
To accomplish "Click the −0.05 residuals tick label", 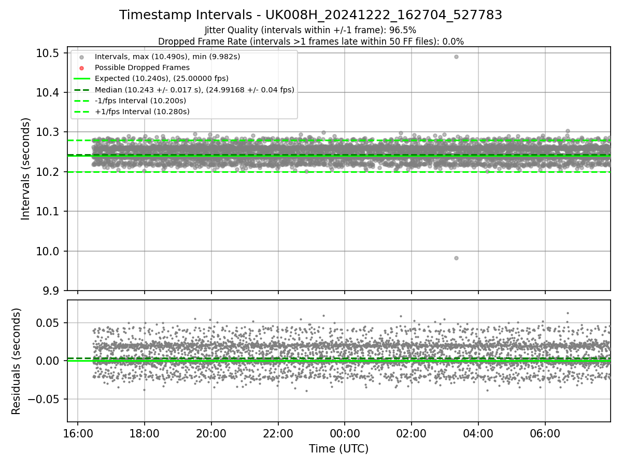I will tap(45, 399).
